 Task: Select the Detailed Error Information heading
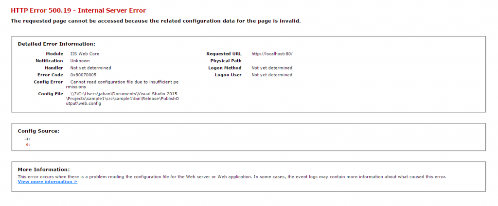click(56, 44)
